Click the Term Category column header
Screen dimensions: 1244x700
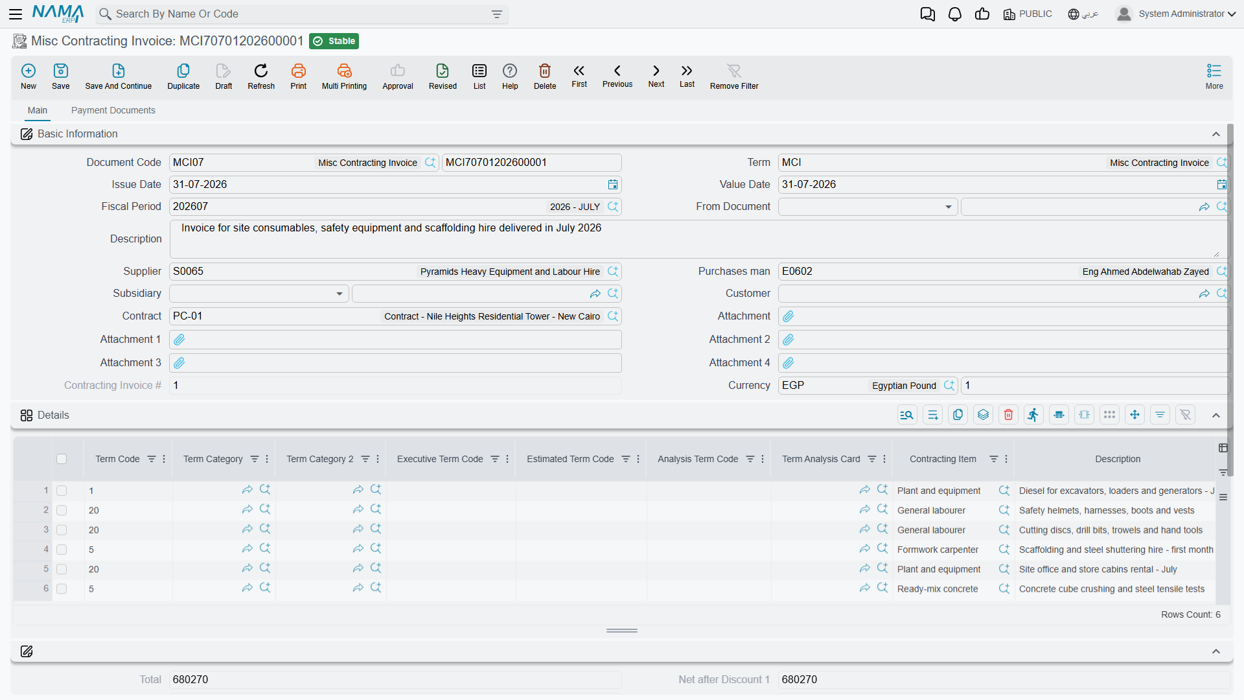213,459
